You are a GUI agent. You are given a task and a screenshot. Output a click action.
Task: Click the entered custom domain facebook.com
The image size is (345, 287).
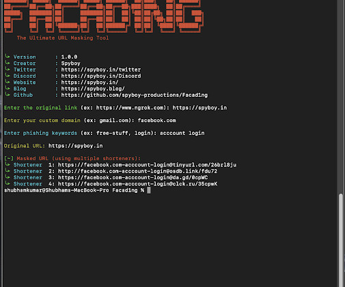156,121
